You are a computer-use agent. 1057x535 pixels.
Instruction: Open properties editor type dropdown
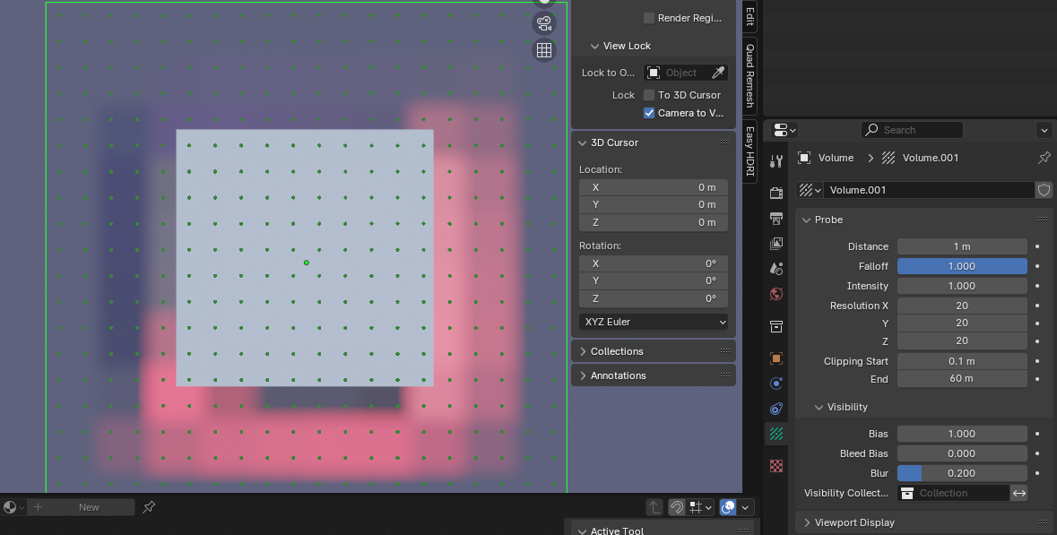coord(784,130)
